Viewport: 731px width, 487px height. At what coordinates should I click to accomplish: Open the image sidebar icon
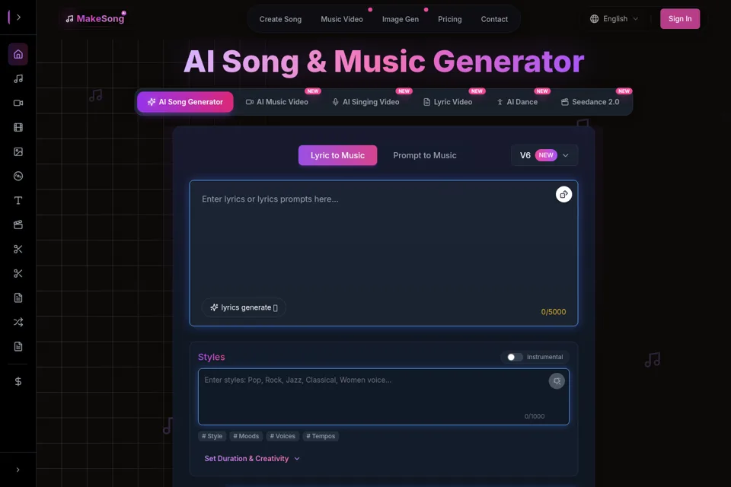(x=18, y=152)
